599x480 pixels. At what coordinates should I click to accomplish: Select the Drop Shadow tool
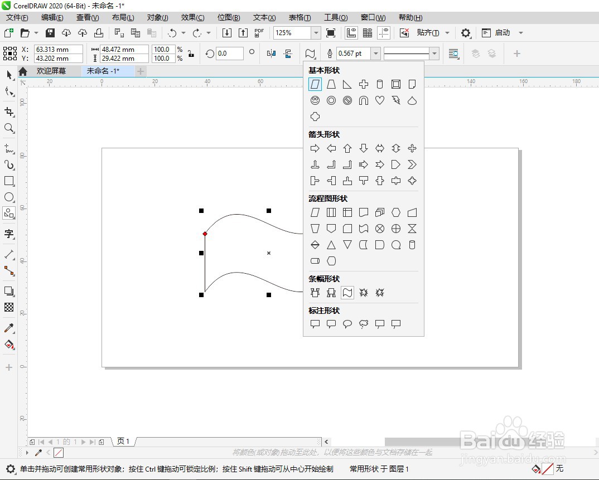[x=9, y=291]
